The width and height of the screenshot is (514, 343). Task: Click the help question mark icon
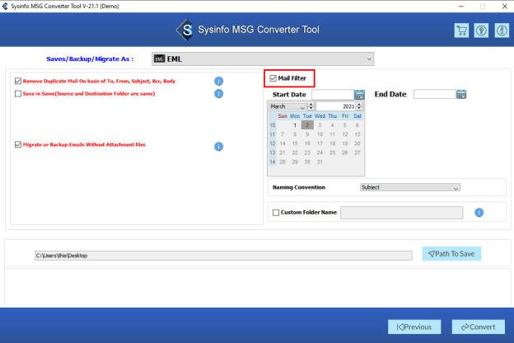(481, 31)
